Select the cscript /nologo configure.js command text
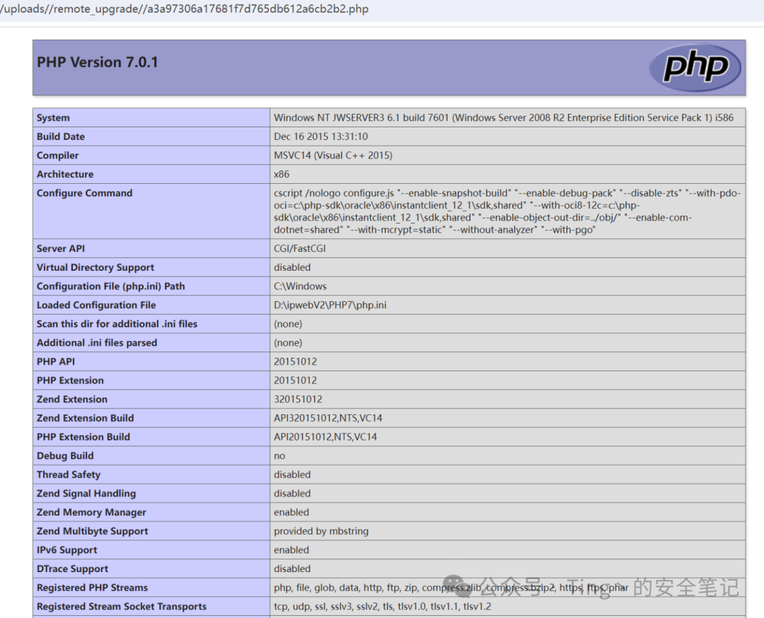The width and height of the screenshot is (764, 618). pyautogui.click(x=507, y=211)
